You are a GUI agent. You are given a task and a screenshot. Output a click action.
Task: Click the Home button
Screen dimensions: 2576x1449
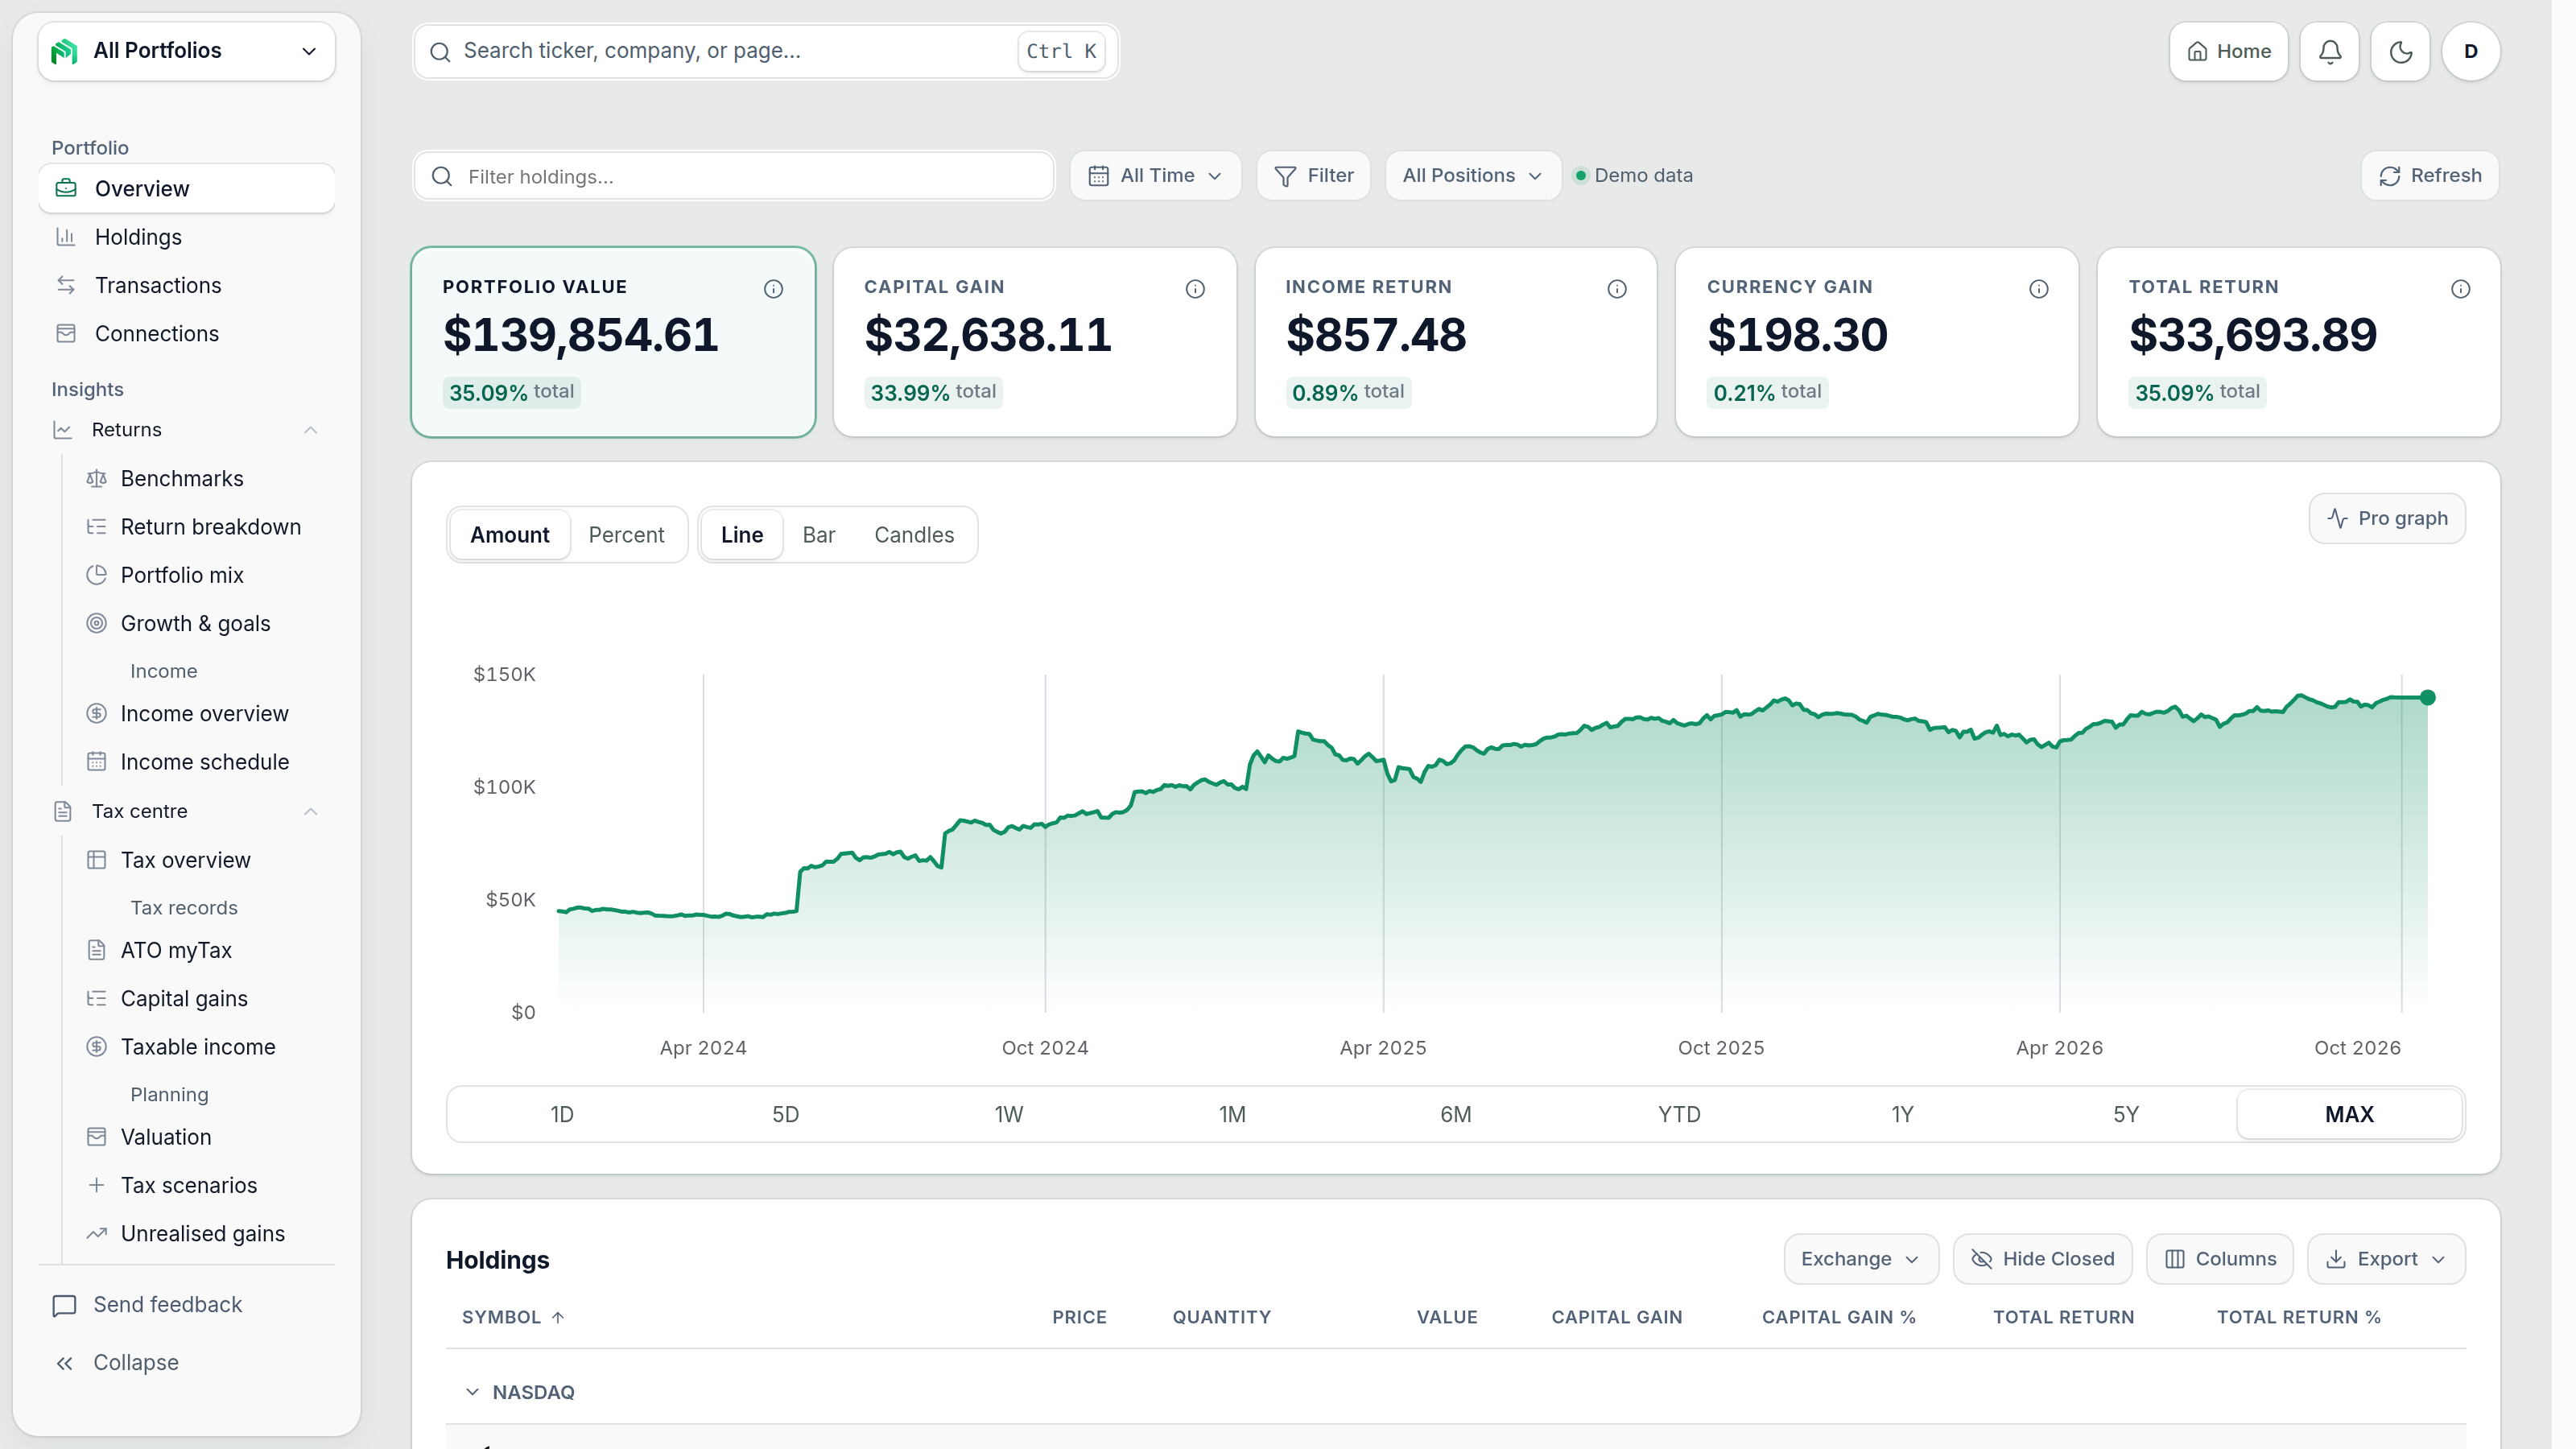(x=2248, y=52)
